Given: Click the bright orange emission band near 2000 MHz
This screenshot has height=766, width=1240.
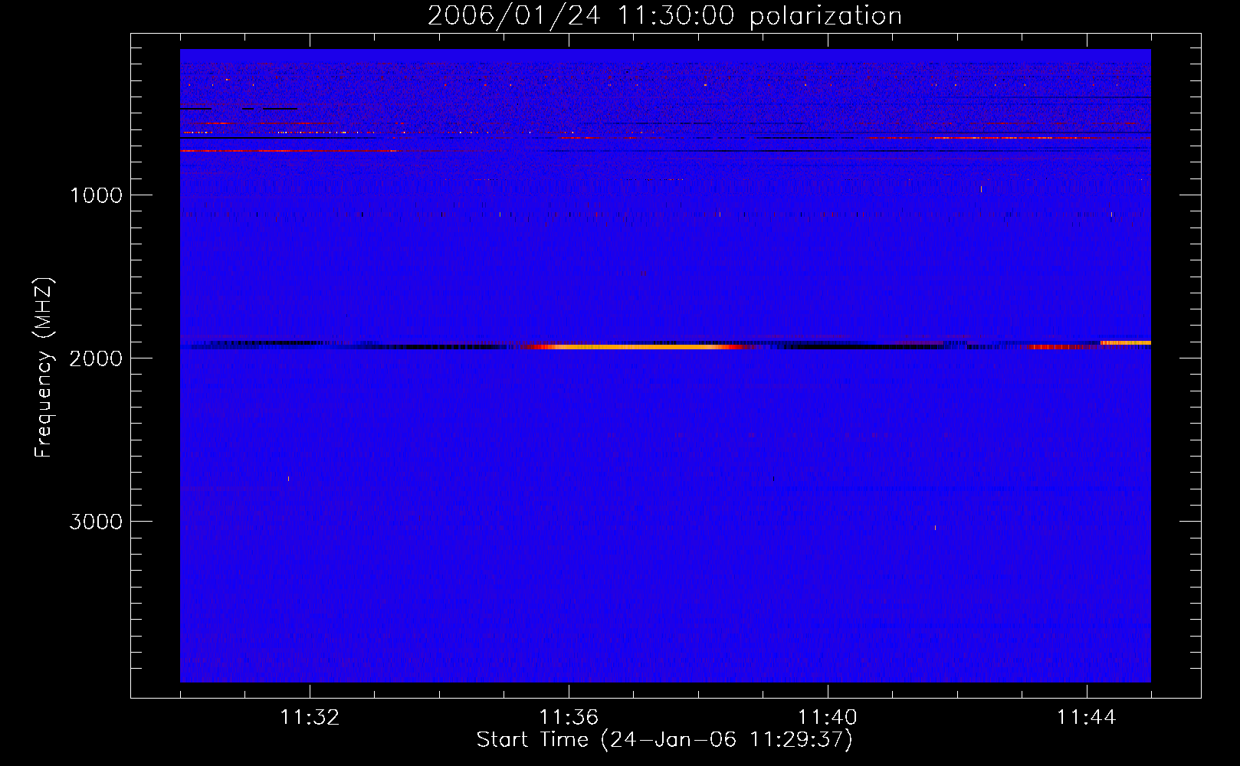Looking at the screenshot, I should coord(636,347).
